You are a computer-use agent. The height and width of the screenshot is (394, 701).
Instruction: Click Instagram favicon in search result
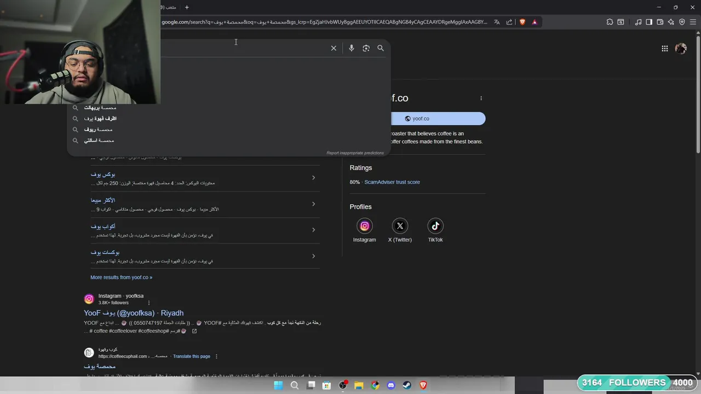(89, 299)
